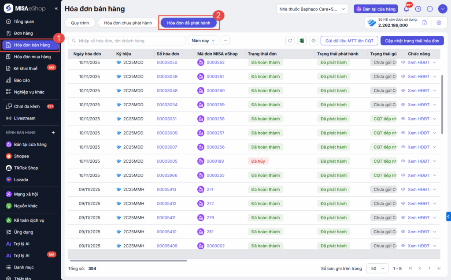This screenshot has height=280, width=451.
Task: Click the plus icon next to KÊNH BÁN HÀNG
Action: point(53,132)
